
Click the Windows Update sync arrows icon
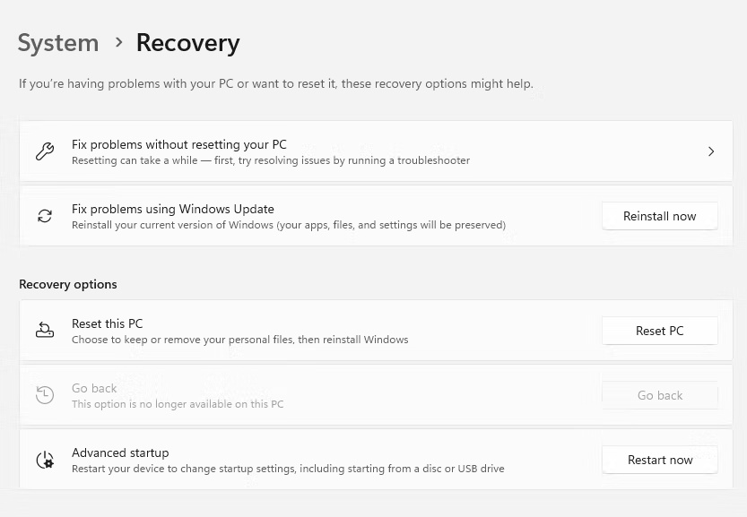(45, 216)
